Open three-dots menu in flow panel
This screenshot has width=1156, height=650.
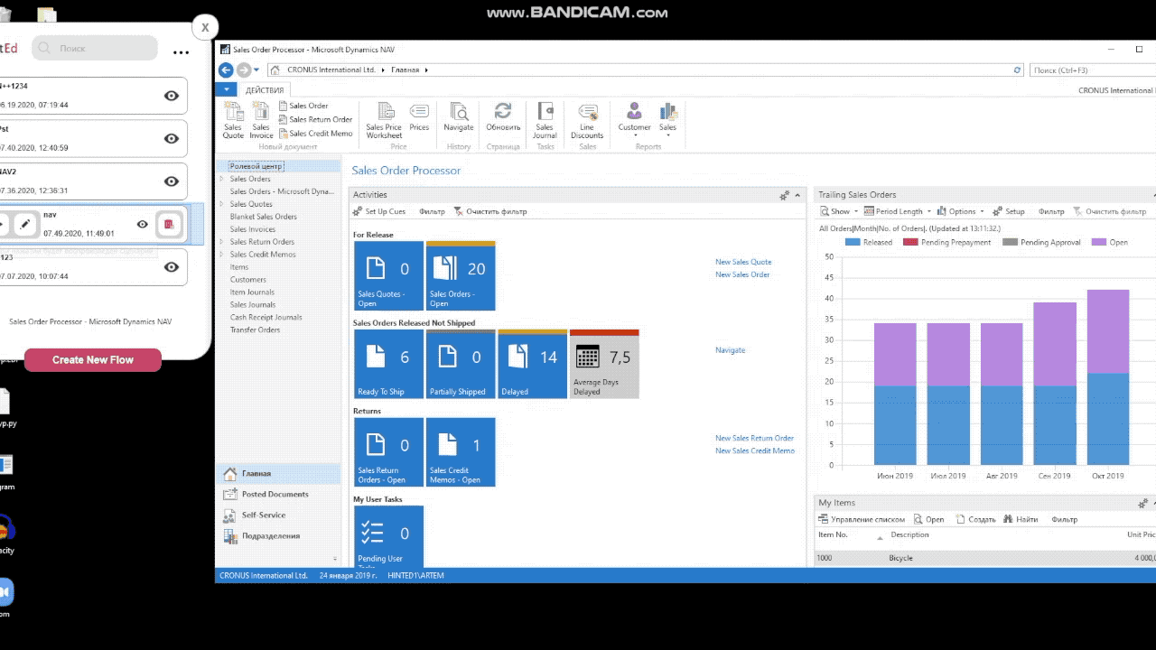point(182,51)
